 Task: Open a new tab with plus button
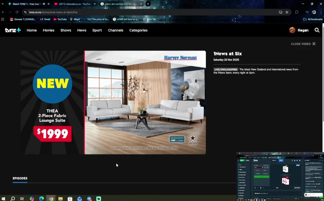(148, 4)
